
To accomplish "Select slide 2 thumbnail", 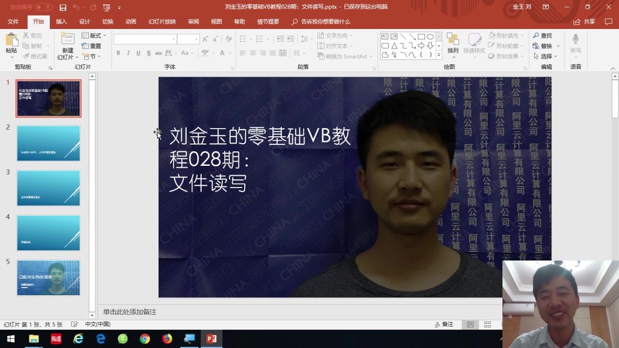I will (x=48, y=143).
